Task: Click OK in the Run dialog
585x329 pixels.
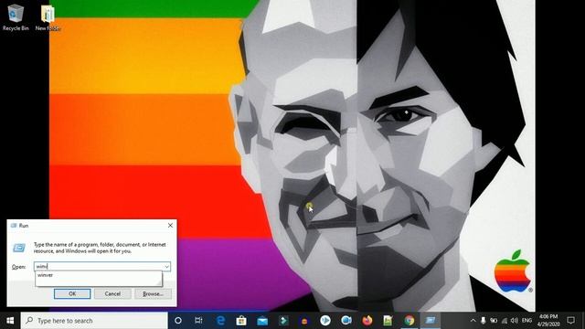Action: click(72, 293)
